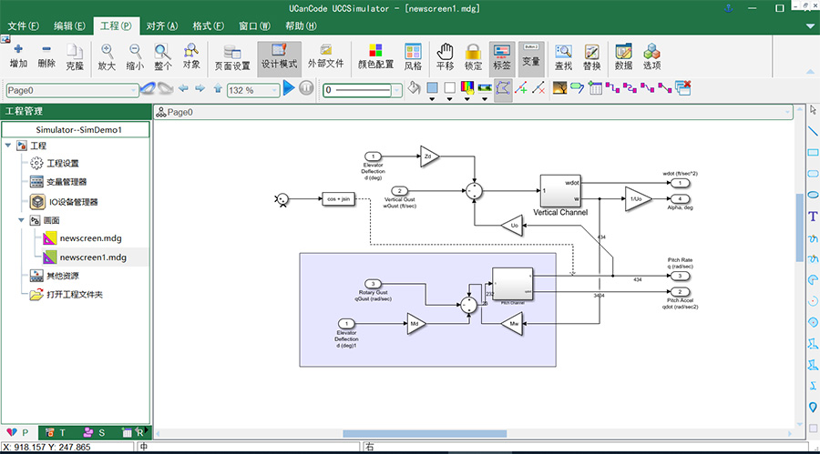Select the Text tool in right sidebar
820x454 pixels.
pyautogui.click(x=813, y=217)
